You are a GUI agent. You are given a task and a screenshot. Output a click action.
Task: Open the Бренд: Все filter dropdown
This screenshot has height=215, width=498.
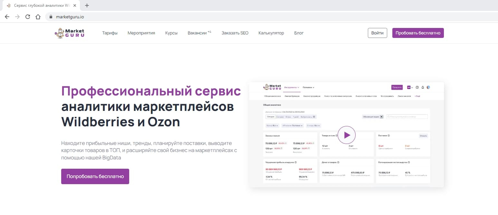point(272,125)
